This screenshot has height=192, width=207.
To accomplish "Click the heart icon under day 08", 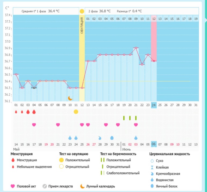I will (x=58, y=125).
